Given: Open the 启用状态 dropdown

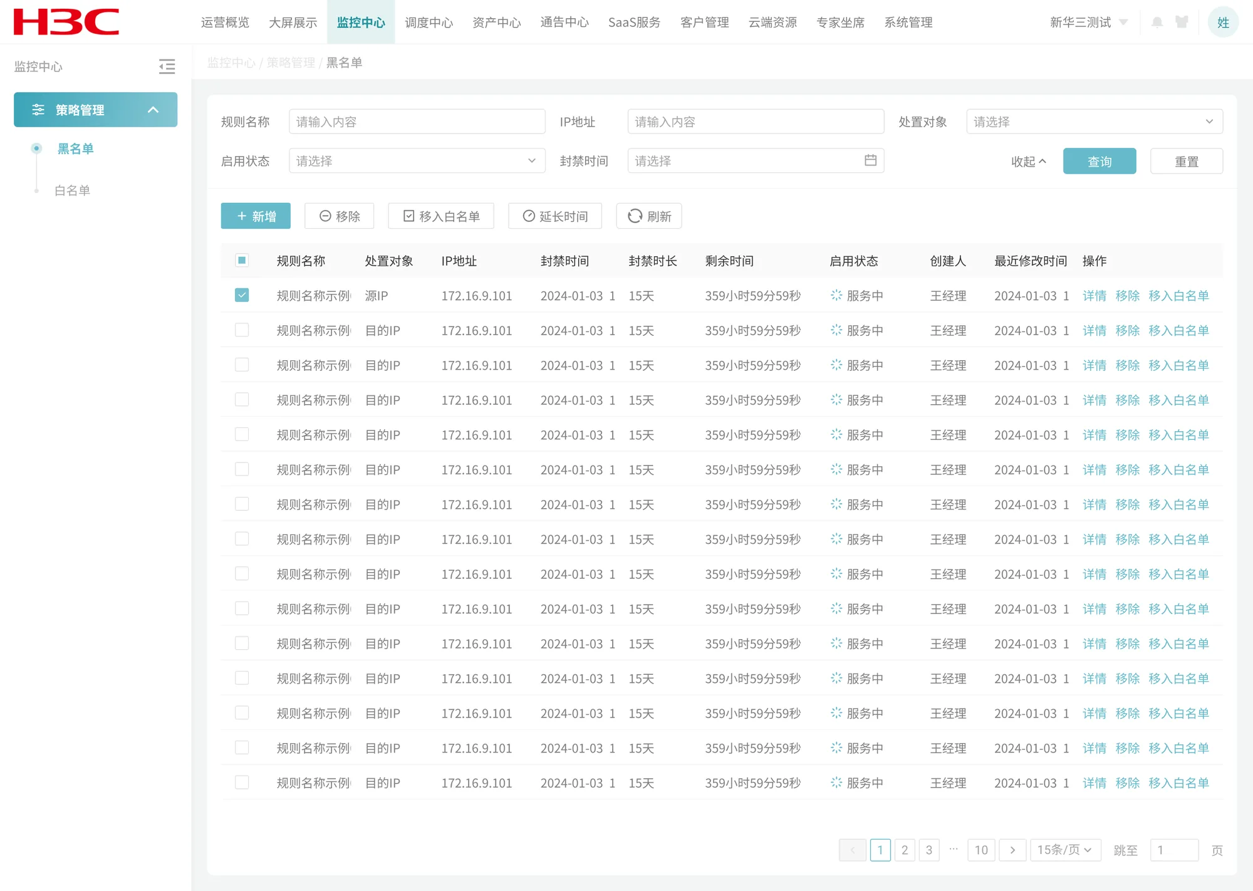Looking at the screenshot, I should [x=417, y=160].
